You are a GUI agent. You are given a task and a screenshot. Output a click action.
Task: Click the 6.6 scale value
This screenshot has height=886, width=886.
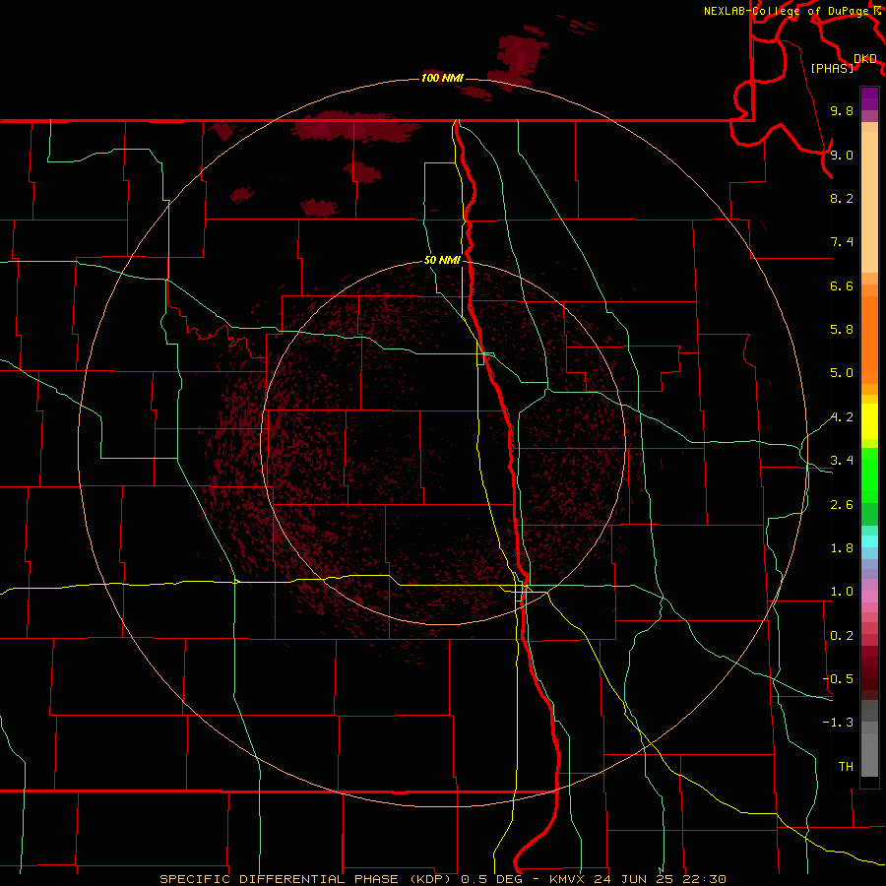842,285
